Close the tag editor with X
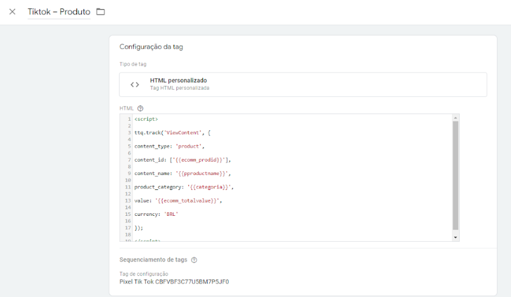The width and height of the screenshot is (511, 297). tap(13, 12)
